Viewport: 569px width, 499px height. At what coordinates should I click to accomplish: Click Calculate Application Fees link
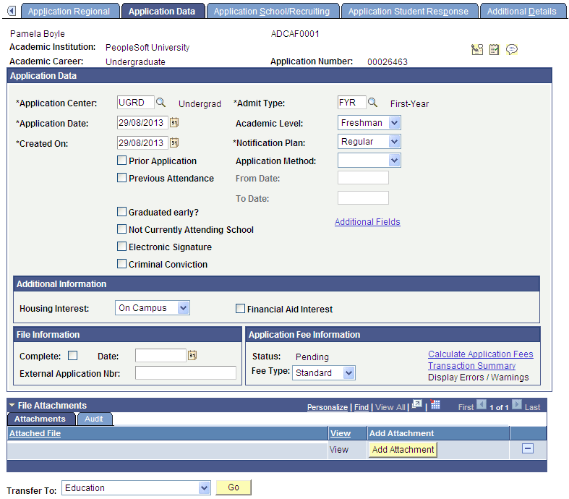[x=481, y=354]
